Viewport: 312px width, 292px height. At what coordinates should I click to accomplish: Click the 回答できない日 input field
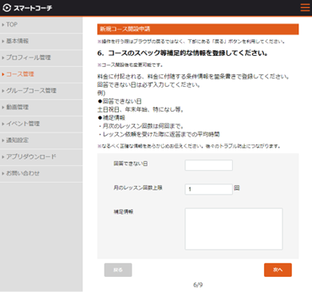209,165
